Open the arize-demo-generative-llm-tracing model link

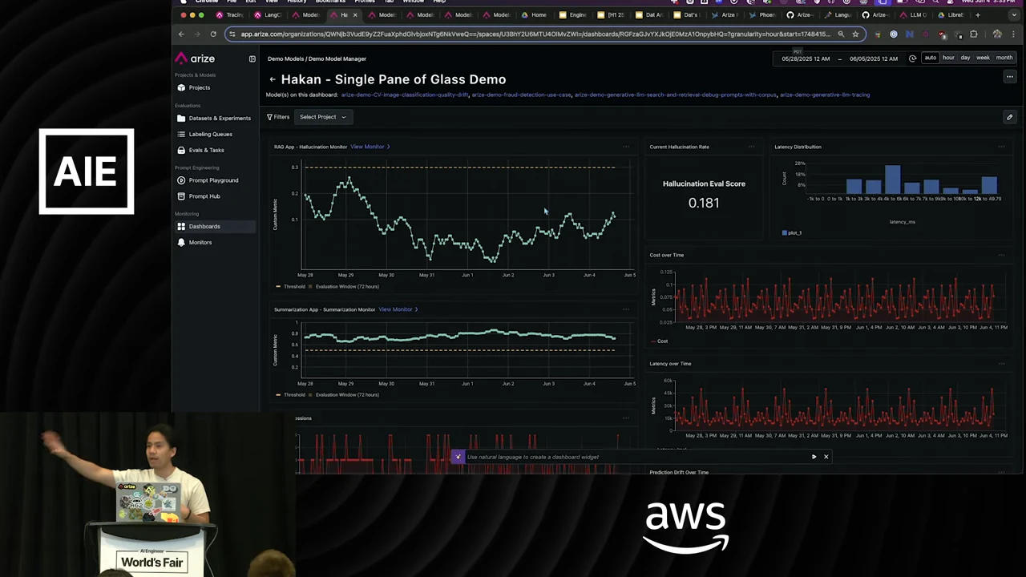point(825,95)
